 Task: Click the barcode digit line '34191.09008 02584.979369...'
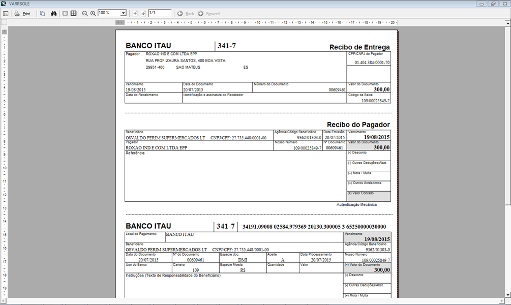(x=314, y=227)
